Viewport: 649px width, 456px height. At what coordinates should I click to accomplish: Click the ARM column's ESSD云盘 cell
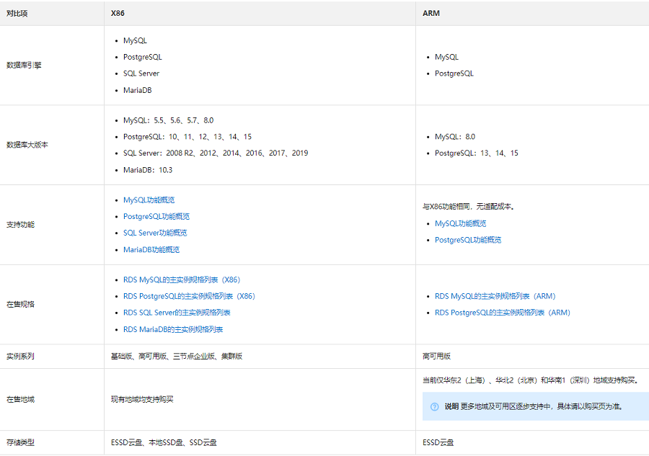tap(438, 443)
